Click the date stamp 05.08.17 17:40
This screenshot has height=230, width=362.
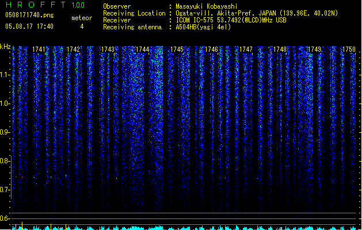click(29, 26)
